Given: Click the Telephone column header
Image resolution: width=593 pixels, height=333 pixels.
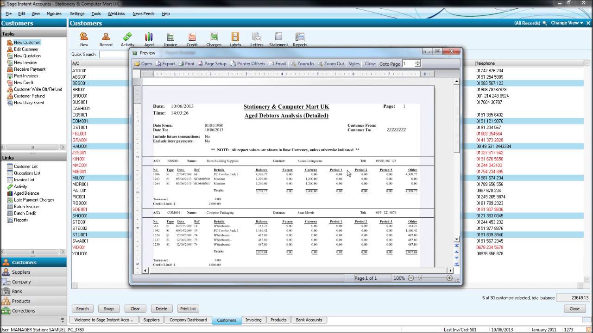Looking at the screenshot, I should coord(528,63).
